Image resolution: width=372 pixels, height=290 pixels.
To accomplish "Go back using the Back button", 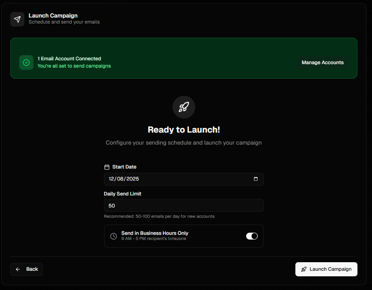I will pyautogui.click(x=27, y=269).
